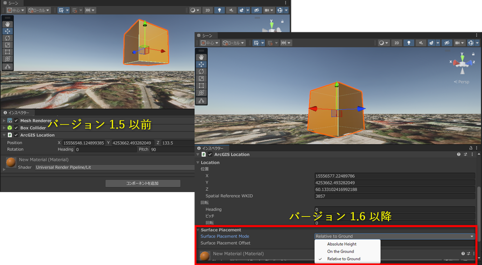Image resolution: width=482 pixels, height=265 pixels.
Task: Open ローカル handle rotation dropdown in version 1.6 toolbar
Action: point(234,43)
